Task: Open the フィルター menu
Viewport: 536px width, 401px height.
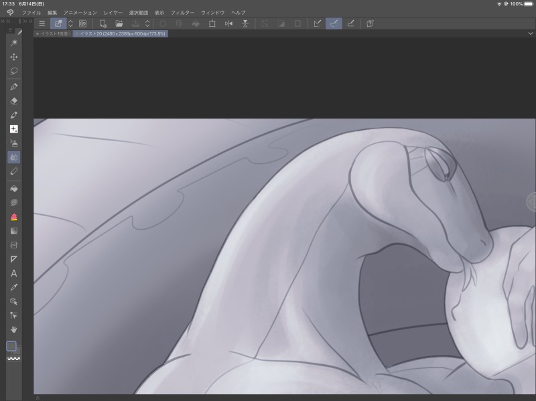Action: pyautogui.click(x=182, y=13)
